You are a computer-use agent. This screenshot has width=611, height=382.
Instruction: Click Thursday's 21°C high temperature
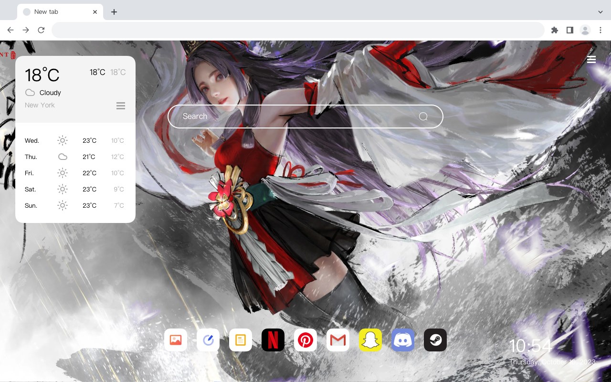[89, 157]
